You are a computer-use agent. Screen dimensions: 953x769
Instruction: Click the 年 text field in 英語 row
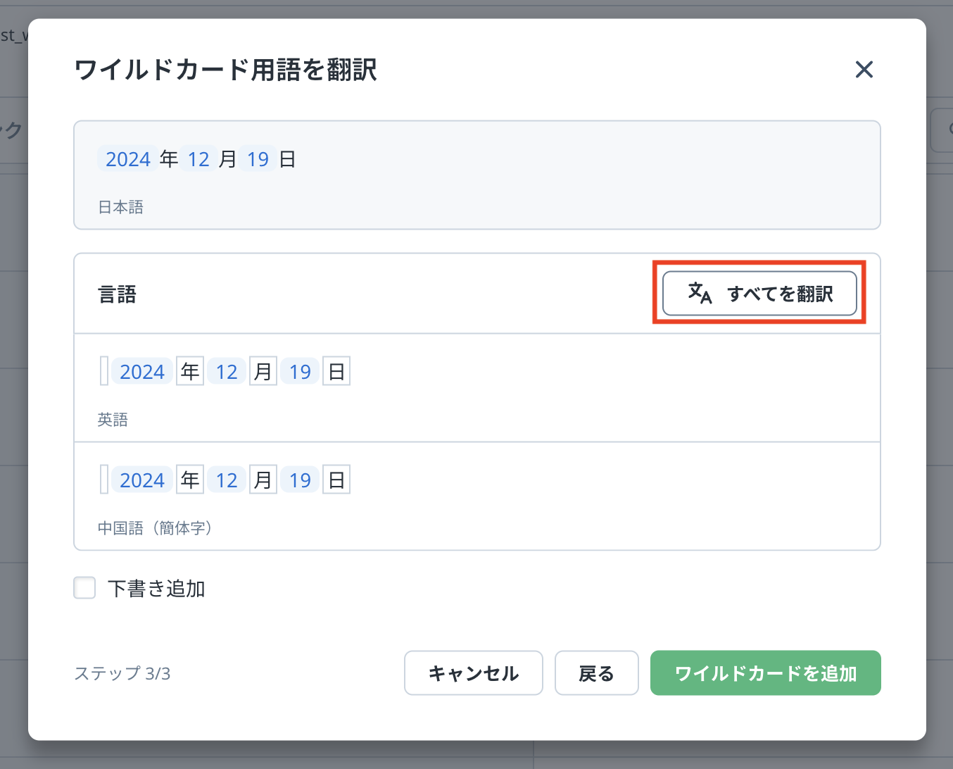[x=190, y=371]
